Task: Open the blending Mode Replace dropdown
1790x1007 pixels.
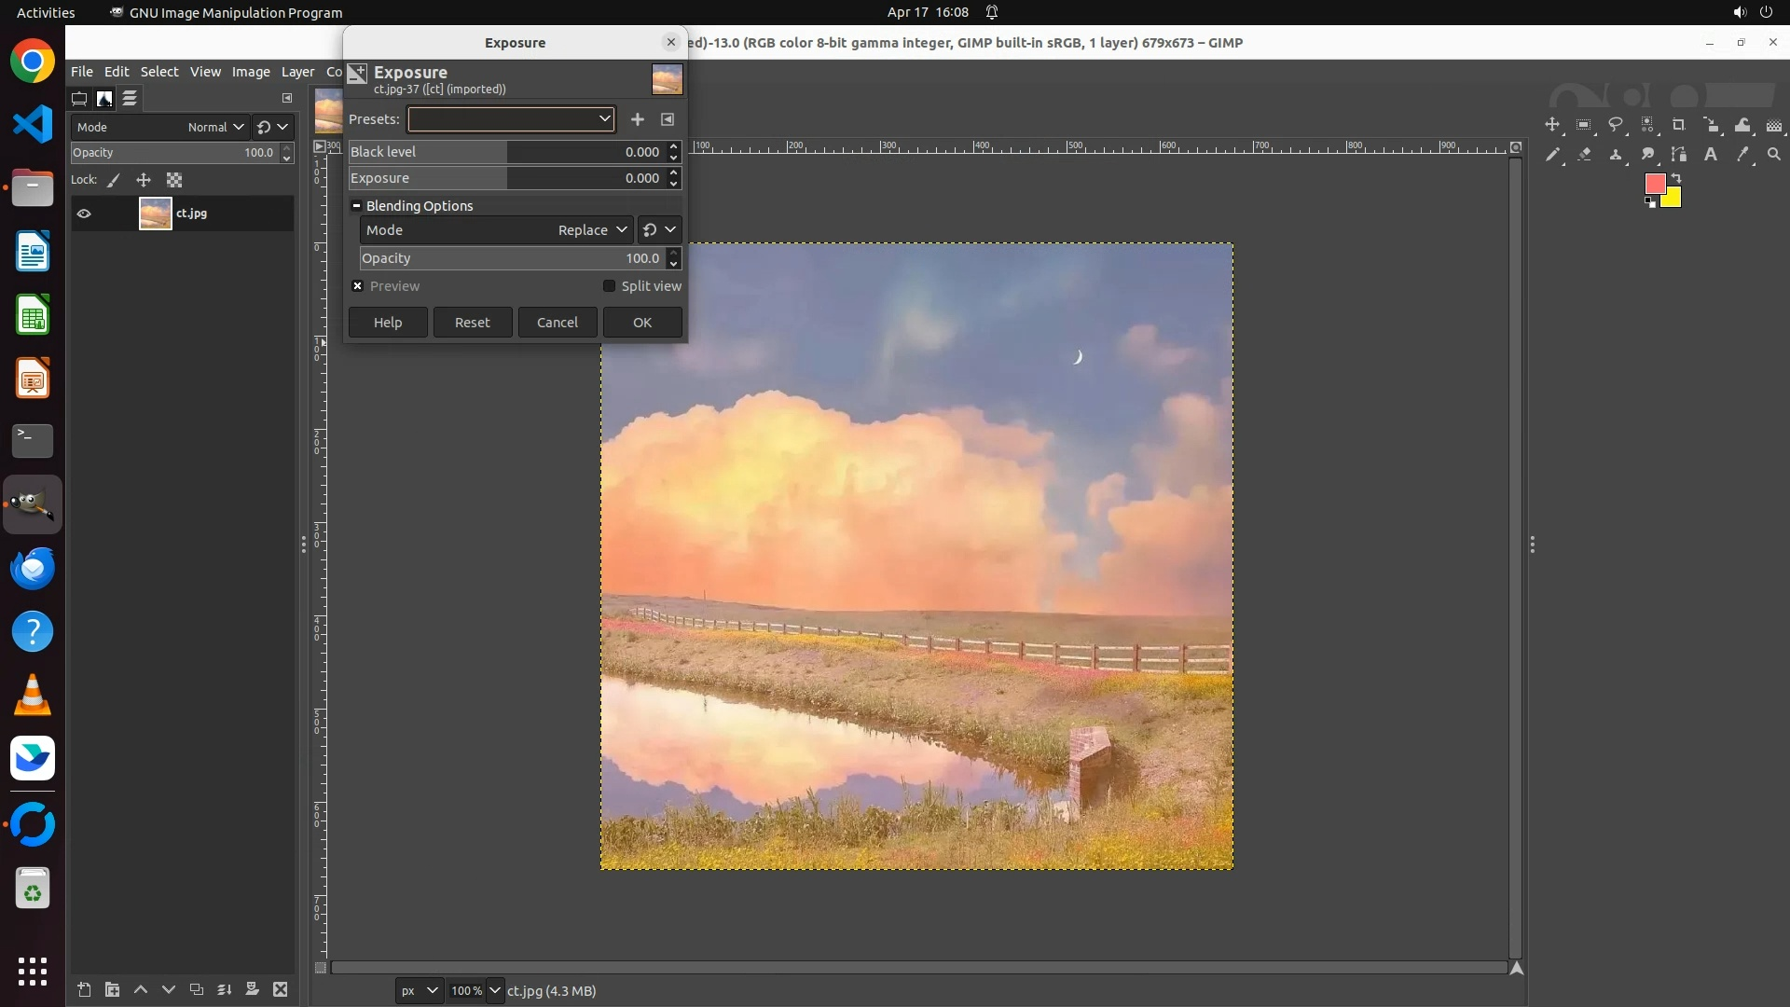Action: coord(592,230)
